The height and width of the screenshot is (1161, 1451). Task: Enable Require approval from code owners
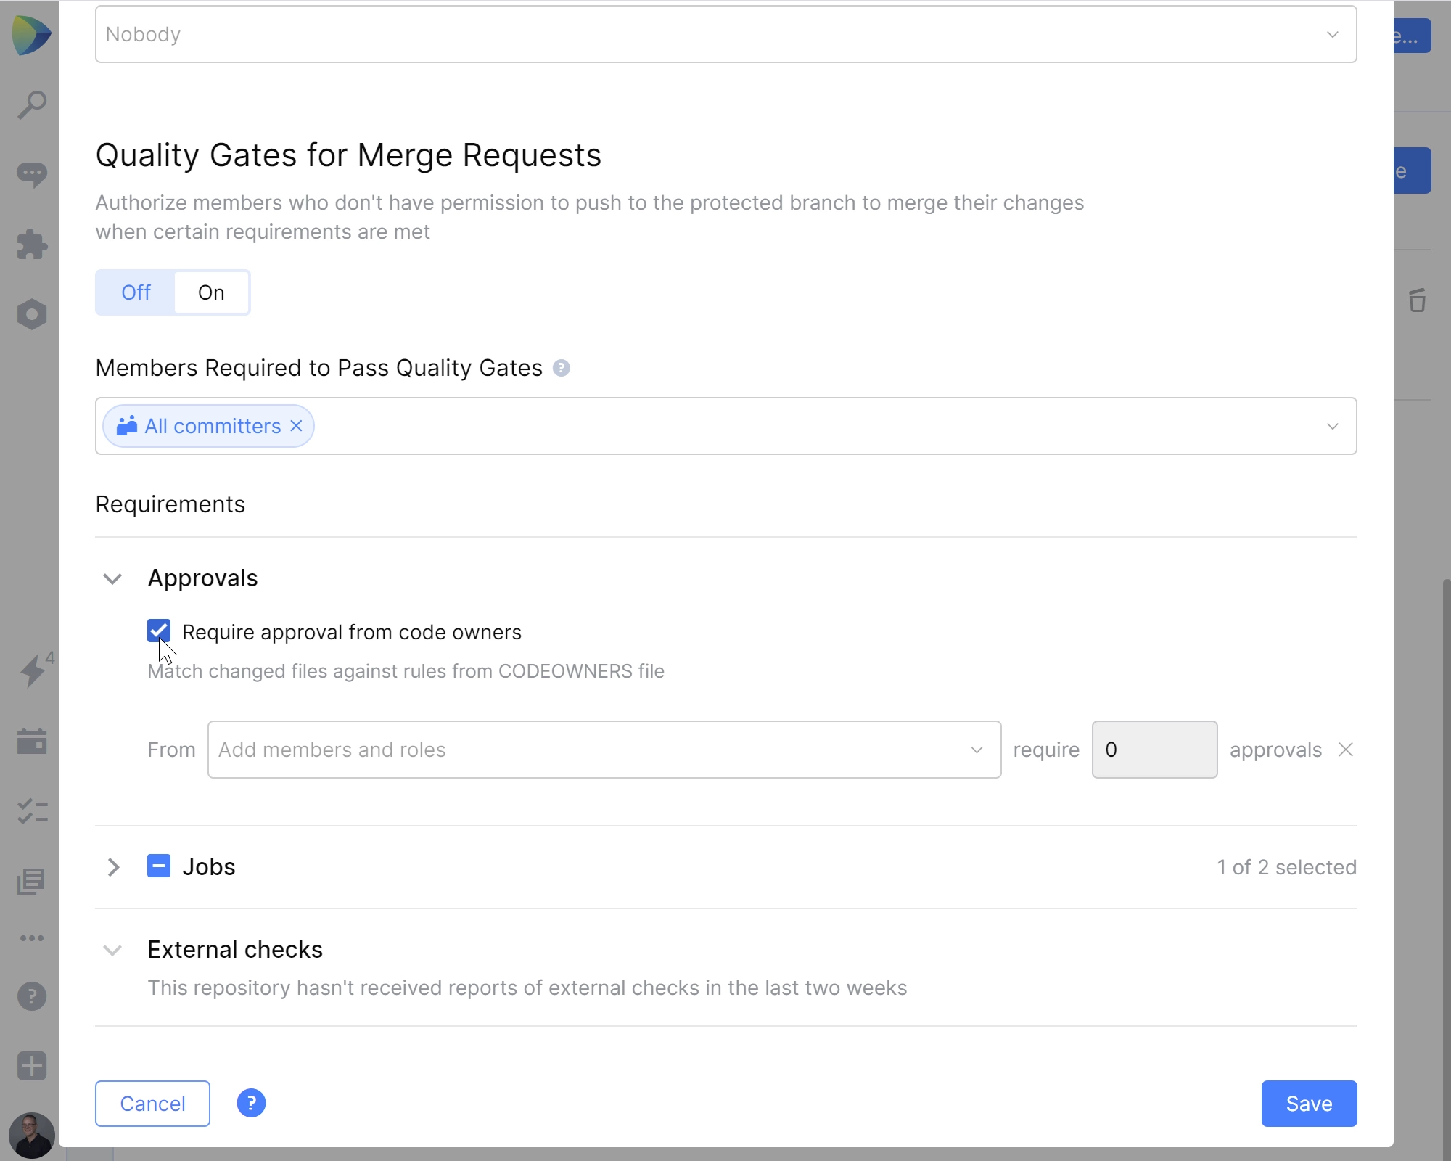157,631
